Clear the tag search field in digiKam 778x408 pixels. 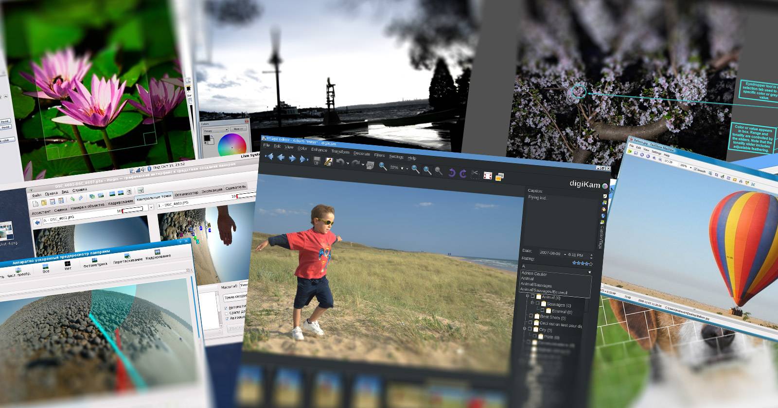(590, 272)
